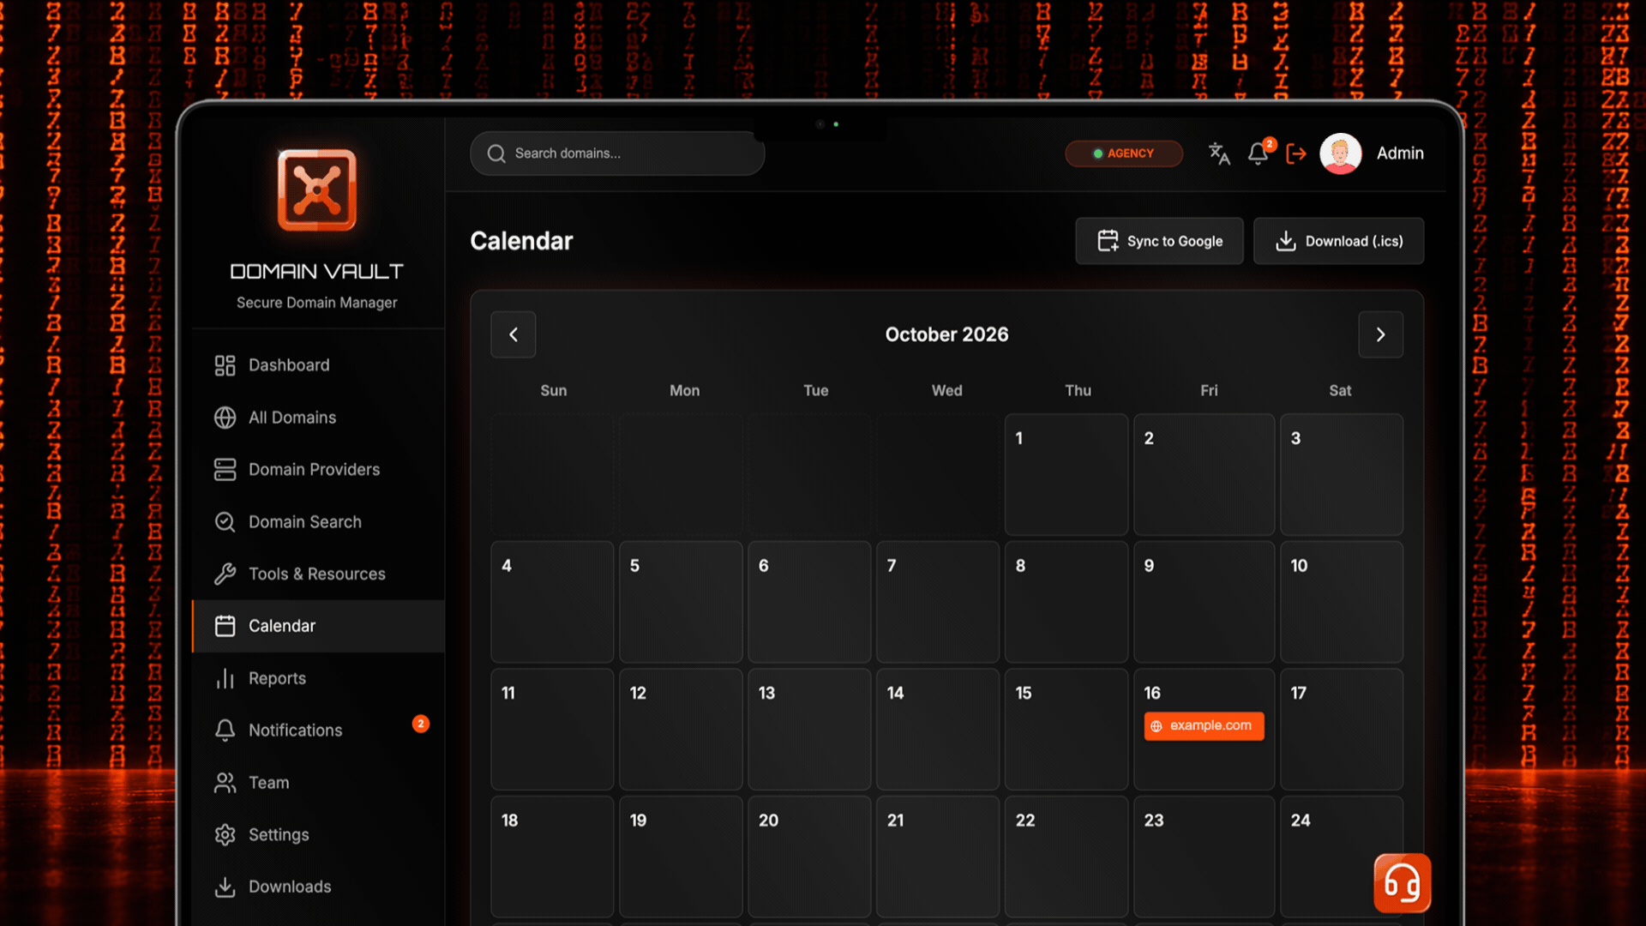Click the Sync to Google button
The image size is (1646, 926).
click(1159, 241)
